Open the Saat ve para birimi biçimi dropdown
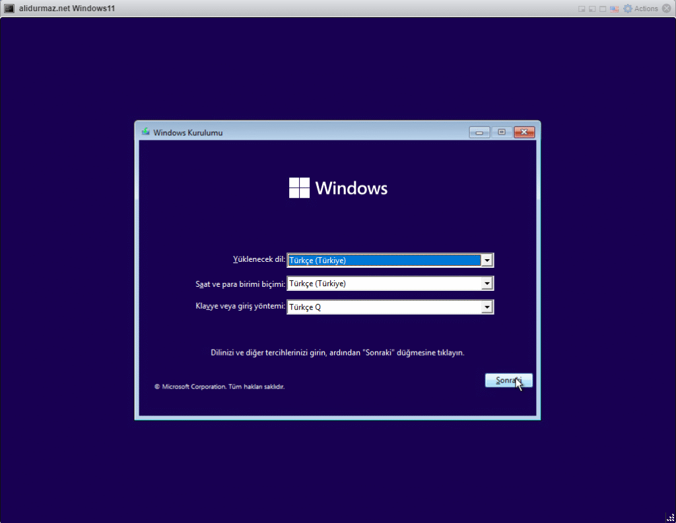Image resolution: width=676 pixels, height=523 pixels. [x=487, y=283]
